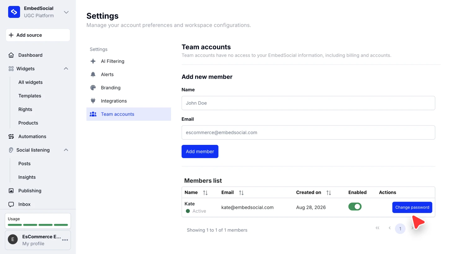This screenshot has width=451, height=254.
Task: Click the Aug 28, 2026 date cell
Action: [311, 207]
